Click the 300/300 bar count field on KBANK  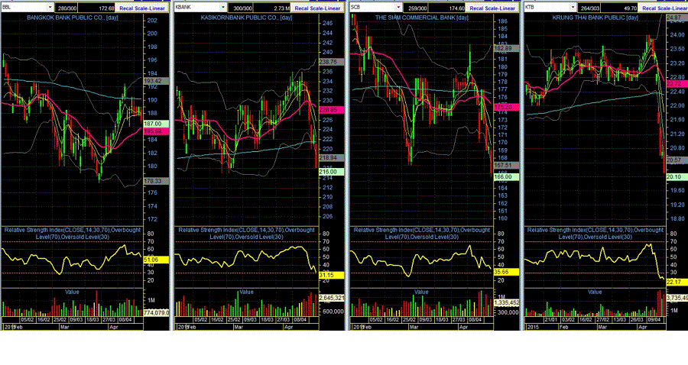click(x=242, y=8)
